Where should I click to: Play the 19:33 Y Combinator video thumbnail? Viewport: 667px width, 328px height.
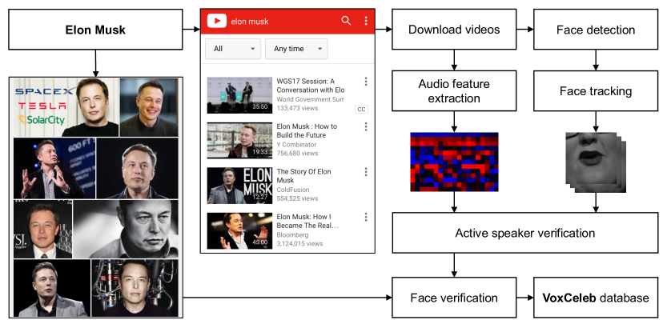pos(239,140)
